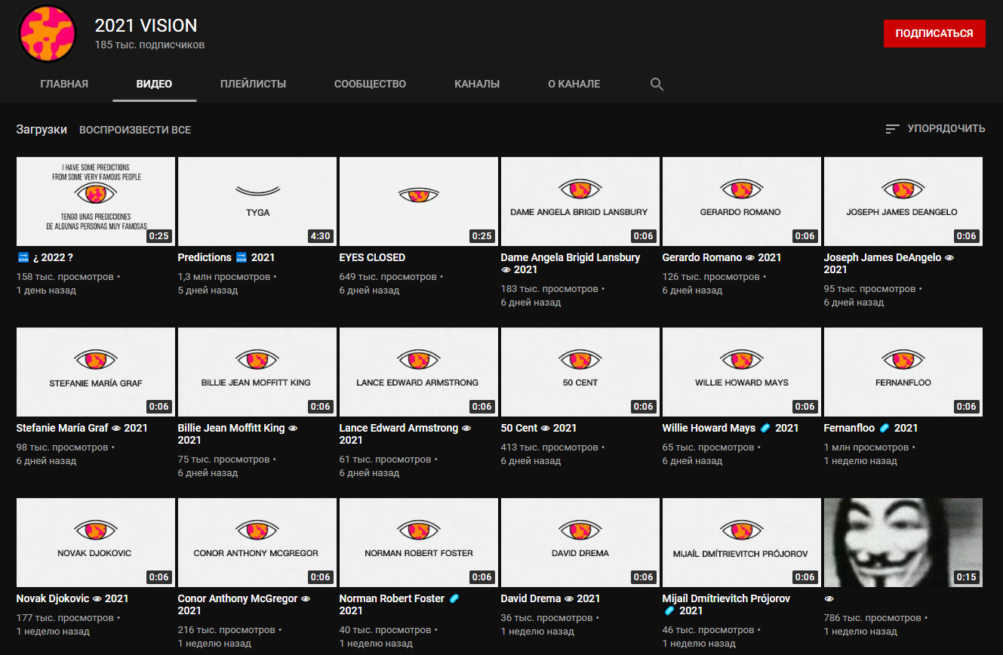Open Conor Anthony McGregor thumbnail
Screen dimensions: 1003x655
click(x=257, y=543)
